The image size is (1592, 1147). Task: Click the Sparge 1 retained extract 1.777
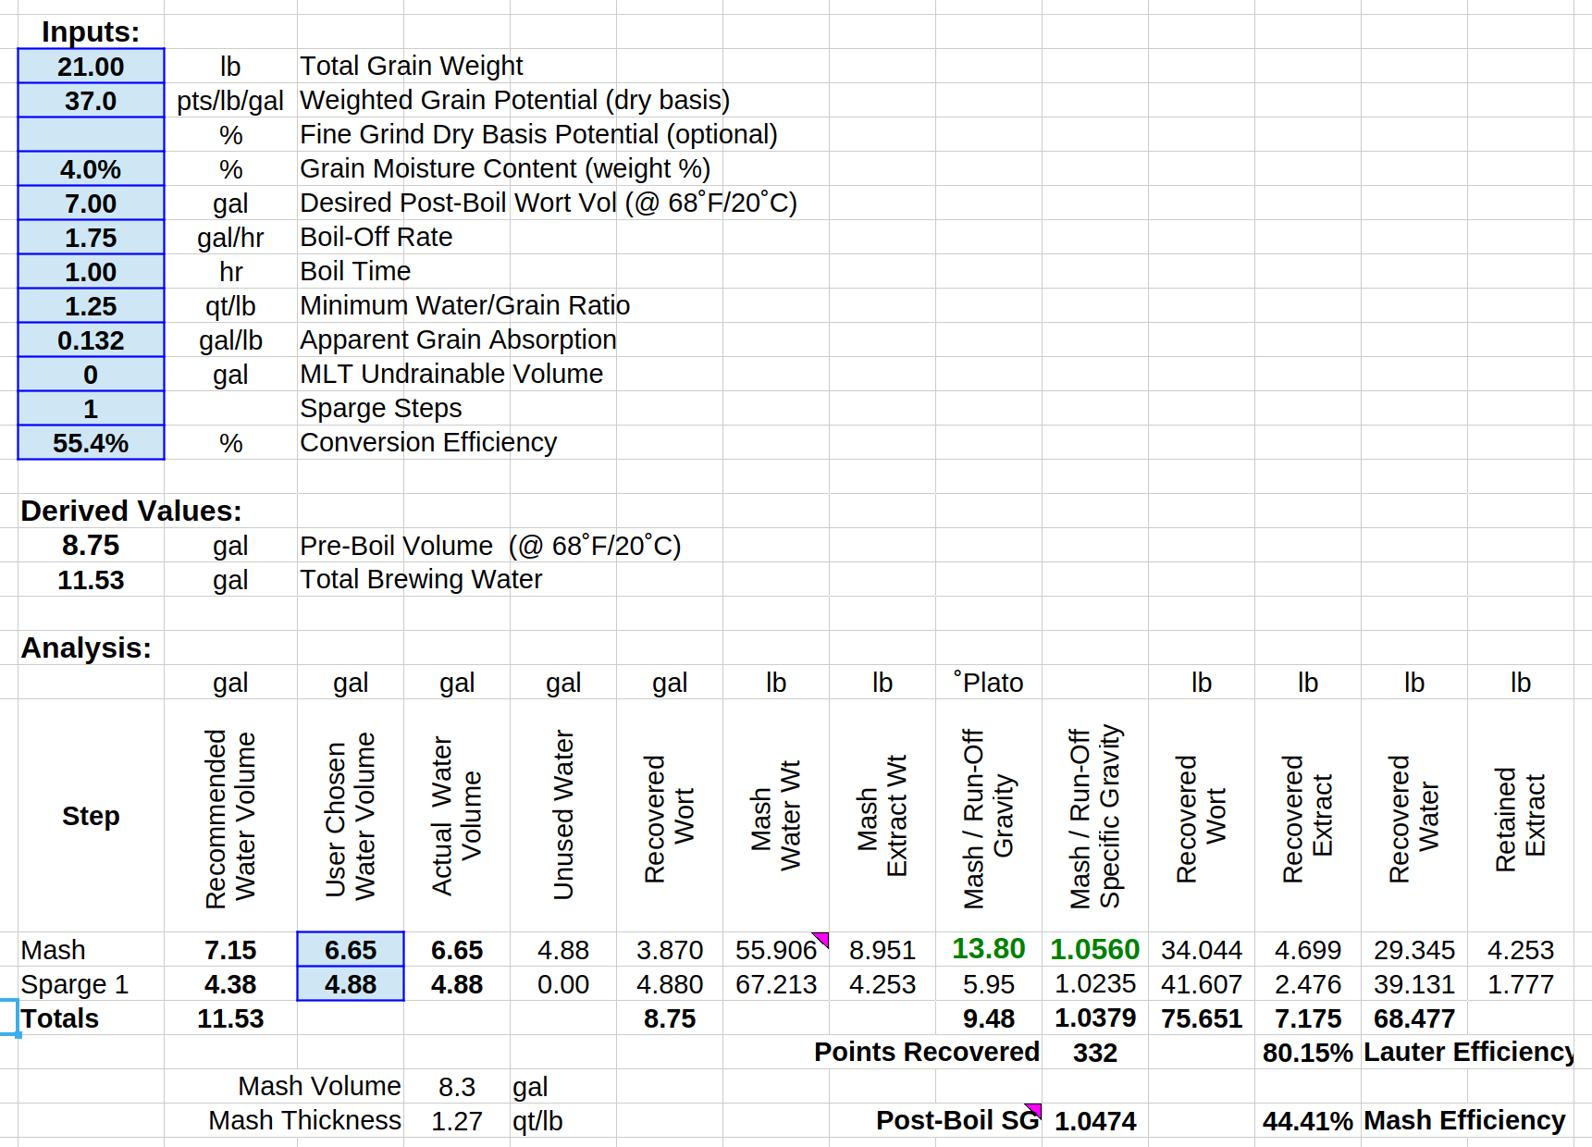click(x=1521, y=984)
